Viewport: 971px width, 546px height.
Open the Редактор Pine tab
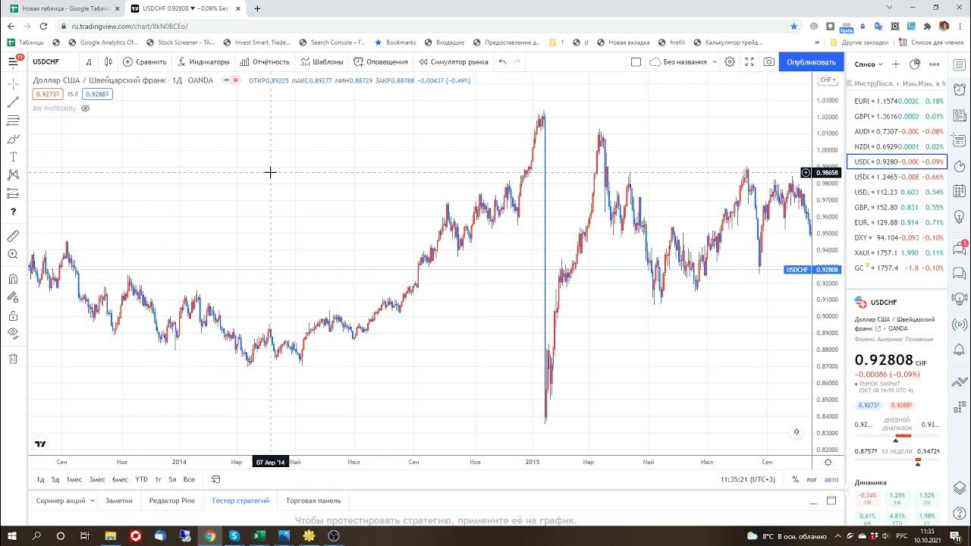tap(172, 500)
